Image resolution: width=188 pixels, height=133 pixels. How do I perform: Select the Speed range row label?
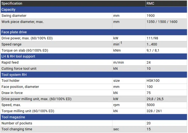coord(12,44)
